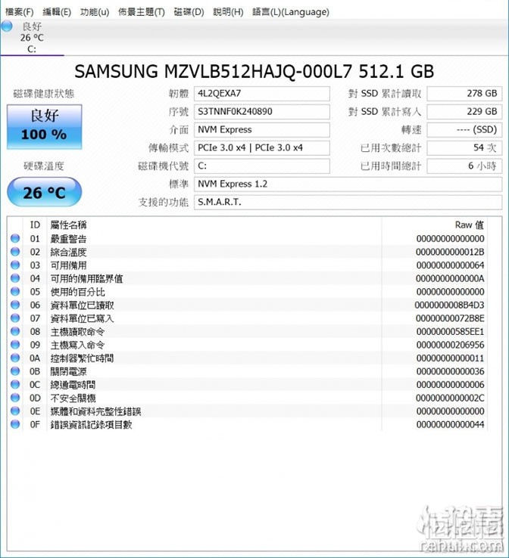This screenshot has width=509, height=558.
Task: Select the 可用備用 attribute name
Action: point(68,265)
